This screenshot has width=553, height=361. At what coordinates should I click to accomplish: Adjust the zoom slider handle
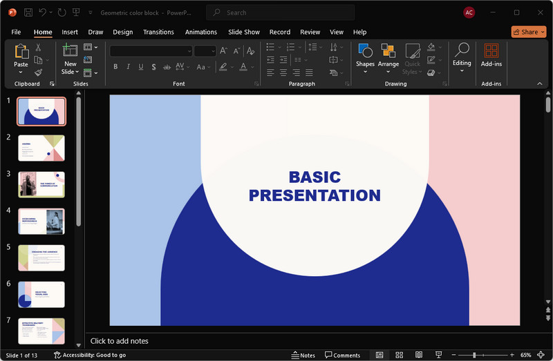point(474,355)
